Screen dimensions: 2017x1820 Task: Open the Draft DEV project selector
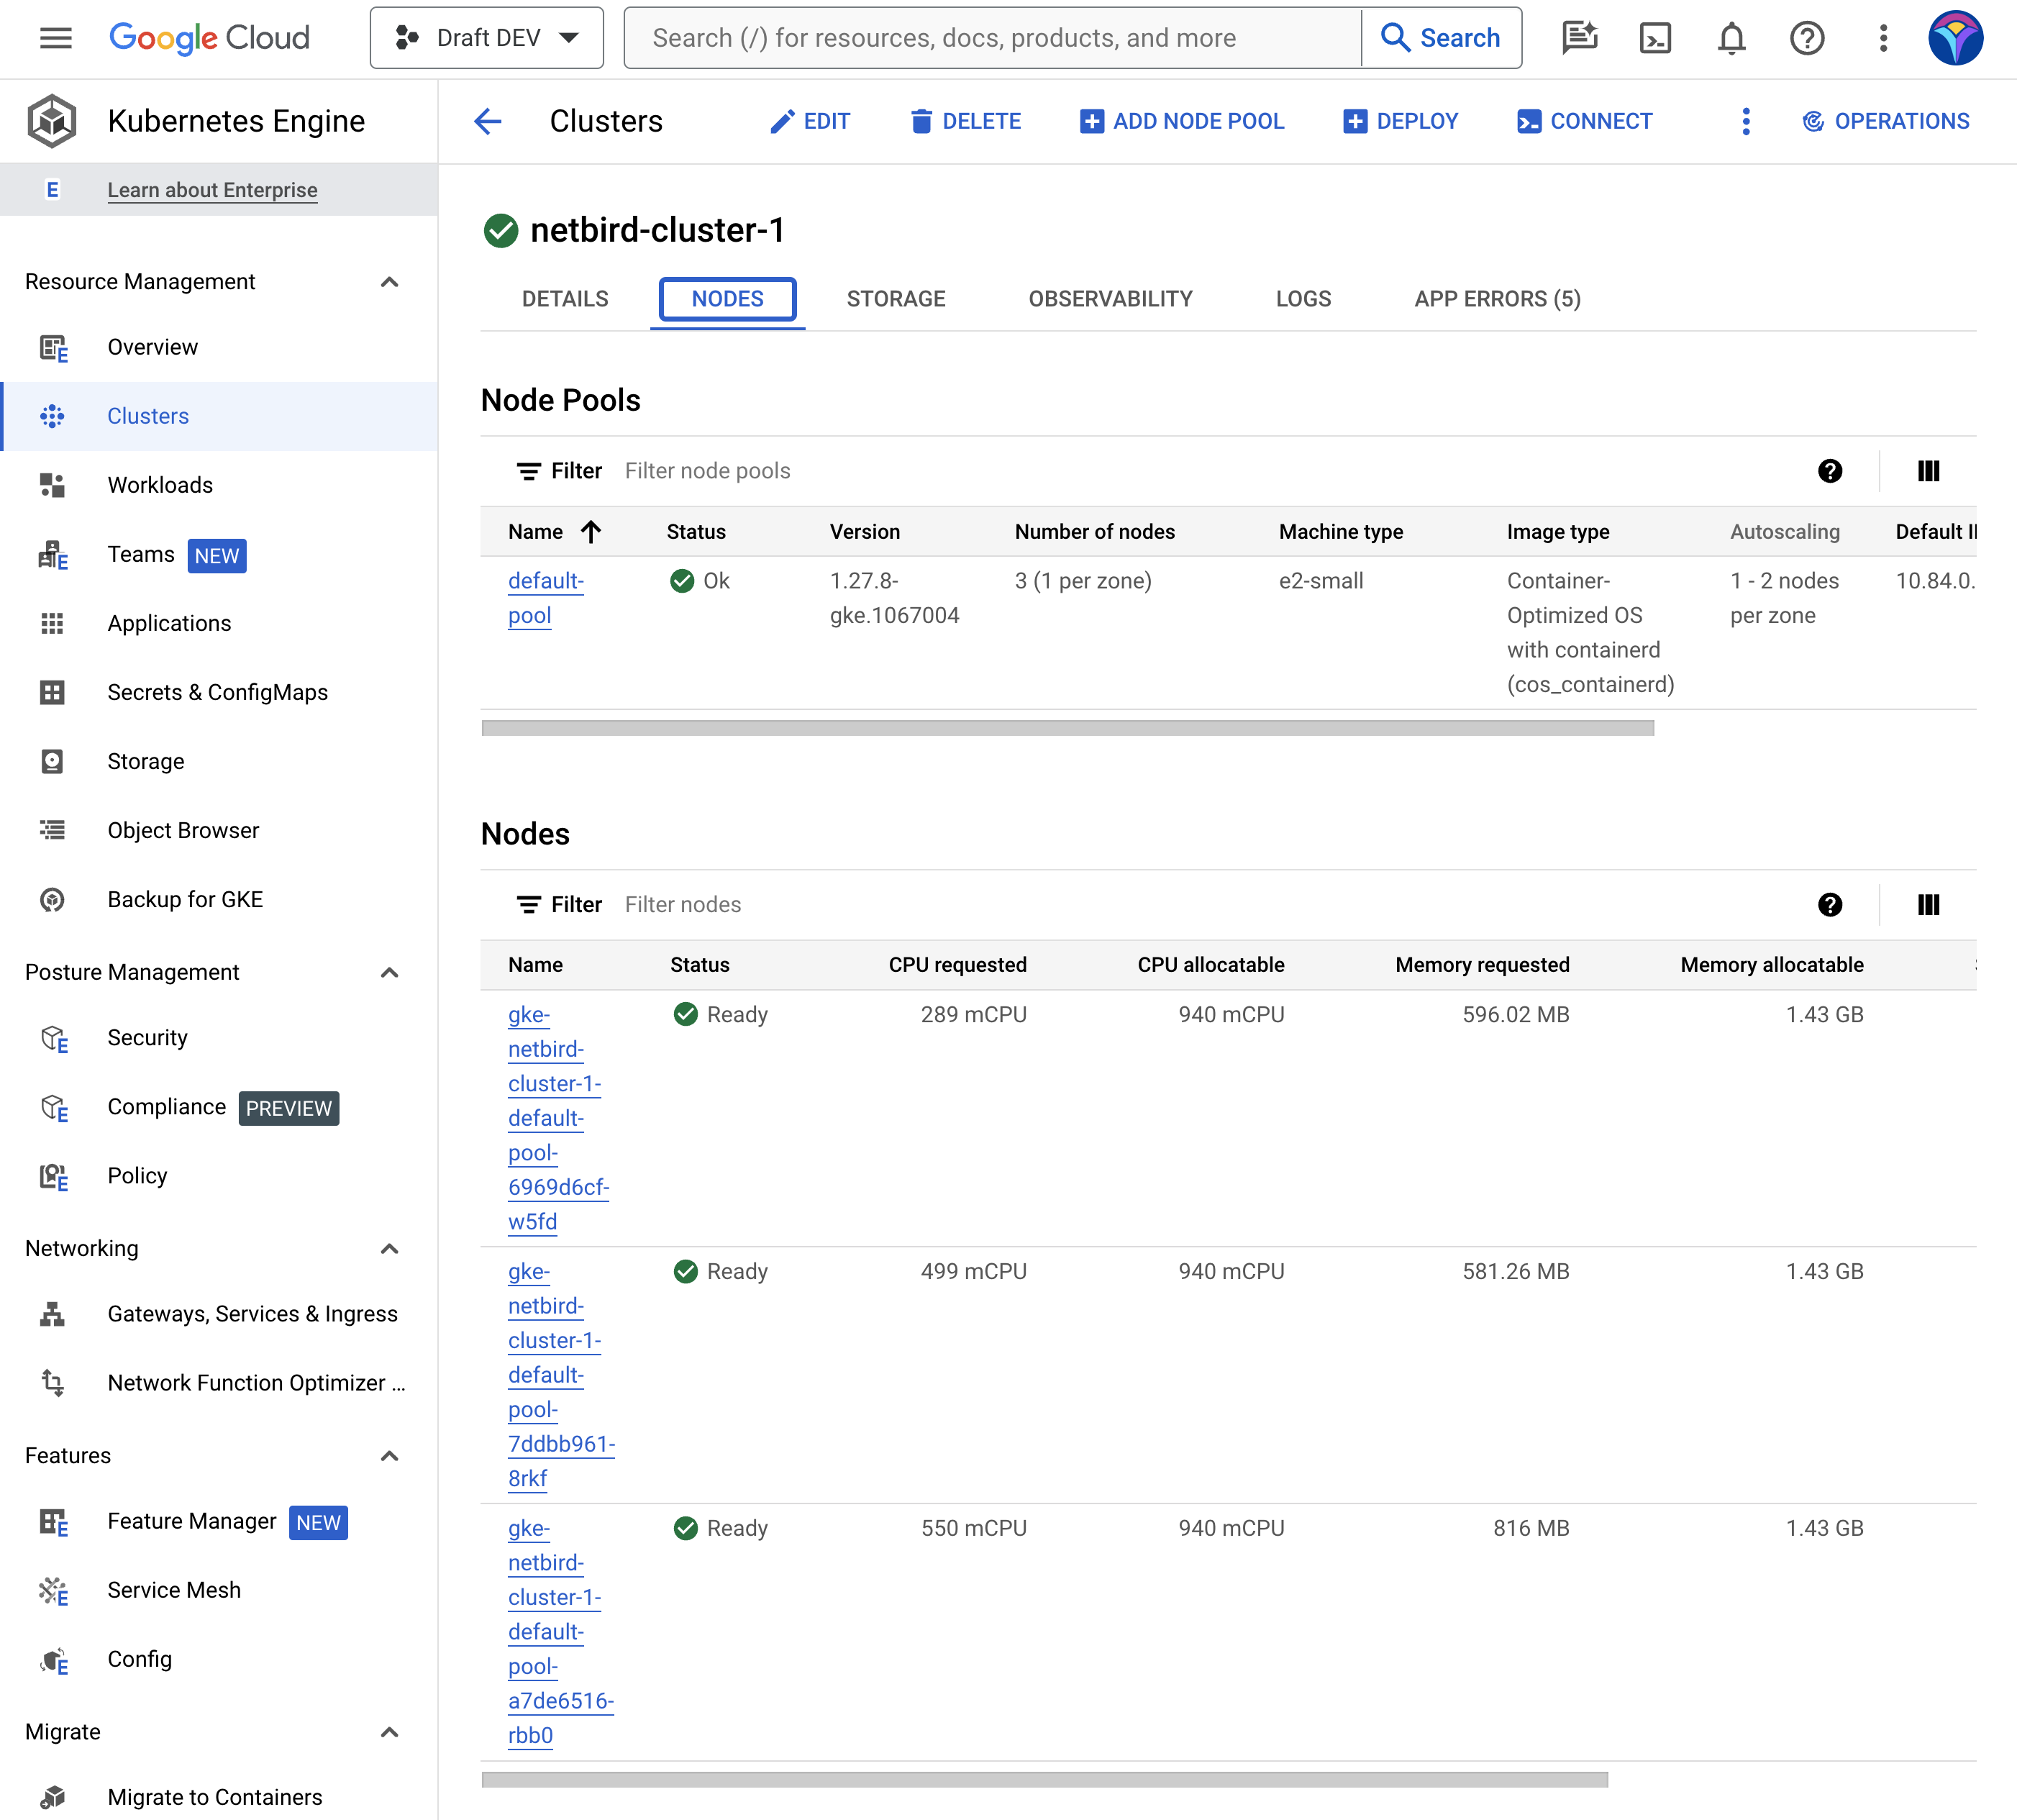[486, 37]
